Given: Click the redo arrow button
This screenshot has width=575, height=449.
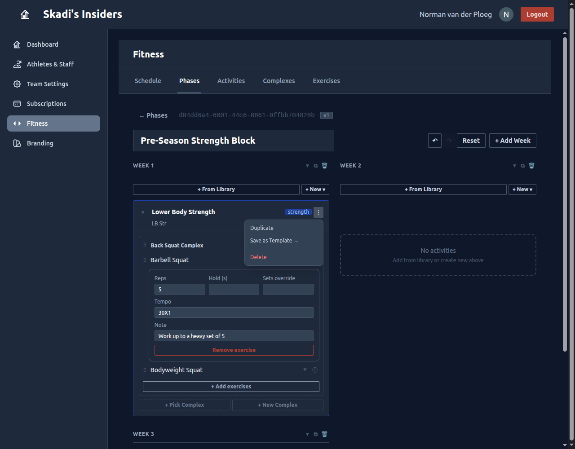Looking at the screenshot, I should click(449, 141).
